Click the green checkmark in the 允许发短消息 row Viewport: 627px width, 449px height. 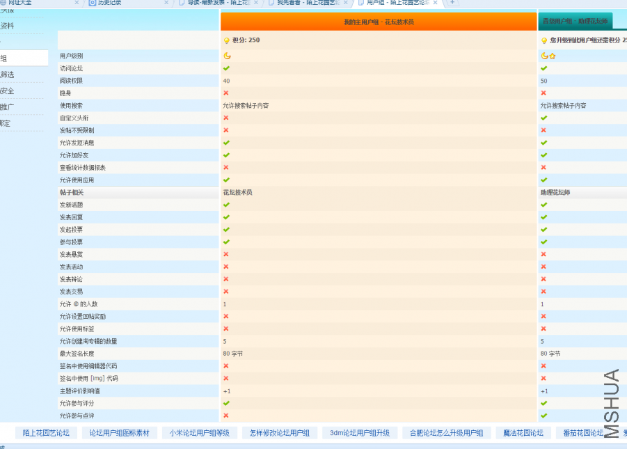tap(226, 143)
